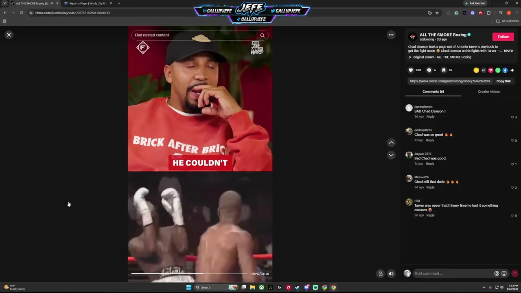The width and height of the screenshot is (521, 293).
Task: Switch to the Report a Player browser tab
Action: pos(88,3)
